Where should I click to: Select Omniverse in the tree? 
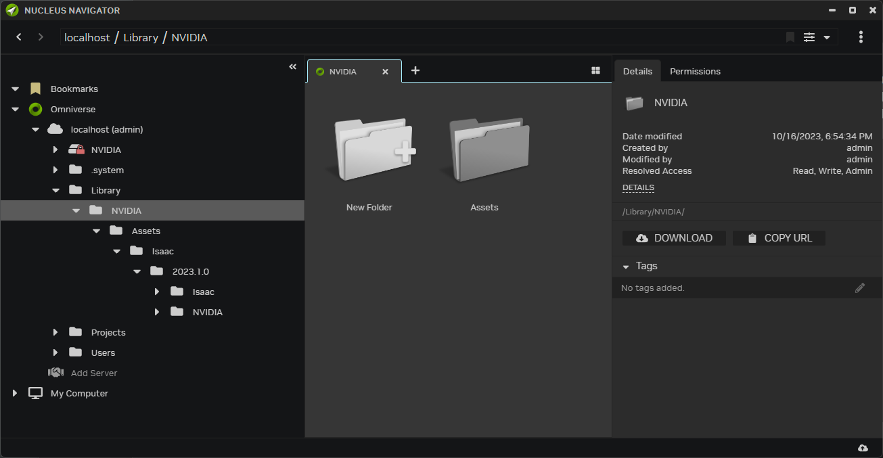[x=73, y=109]
